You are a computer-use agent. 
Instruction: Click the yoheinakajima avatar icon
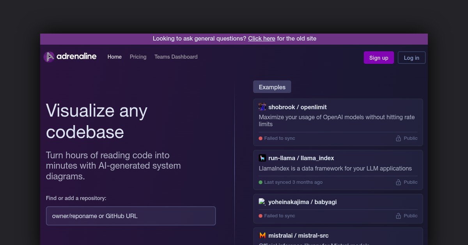pyautogui.click(x=262, y=202)
